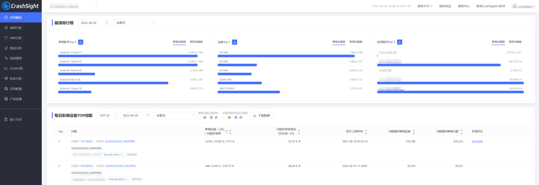
Task: Open the 崩溃分析 sidebar item
Action: 20,27
